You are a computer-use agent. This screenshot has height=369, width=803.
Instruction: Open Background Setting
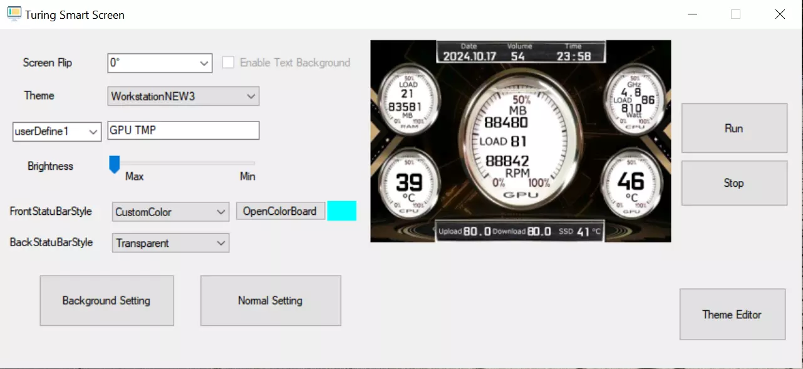click(106, 301)
